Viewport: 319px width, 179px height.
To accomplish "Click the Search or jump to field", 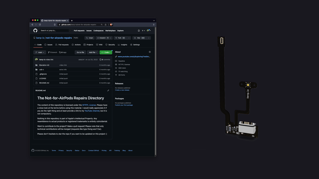I will pyautogui.click(x=55, y=30).
